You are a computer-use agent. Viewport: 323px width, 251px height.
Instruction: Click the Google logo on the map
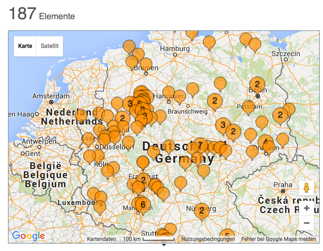(x=28, y=236)
